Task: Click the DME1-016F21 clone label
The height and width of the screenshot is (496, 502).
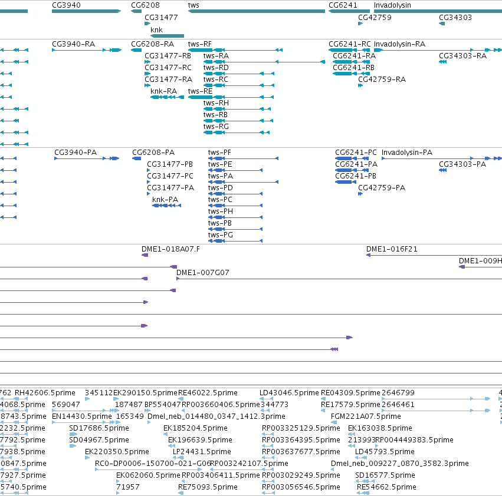Action: (x=392, y=249)
